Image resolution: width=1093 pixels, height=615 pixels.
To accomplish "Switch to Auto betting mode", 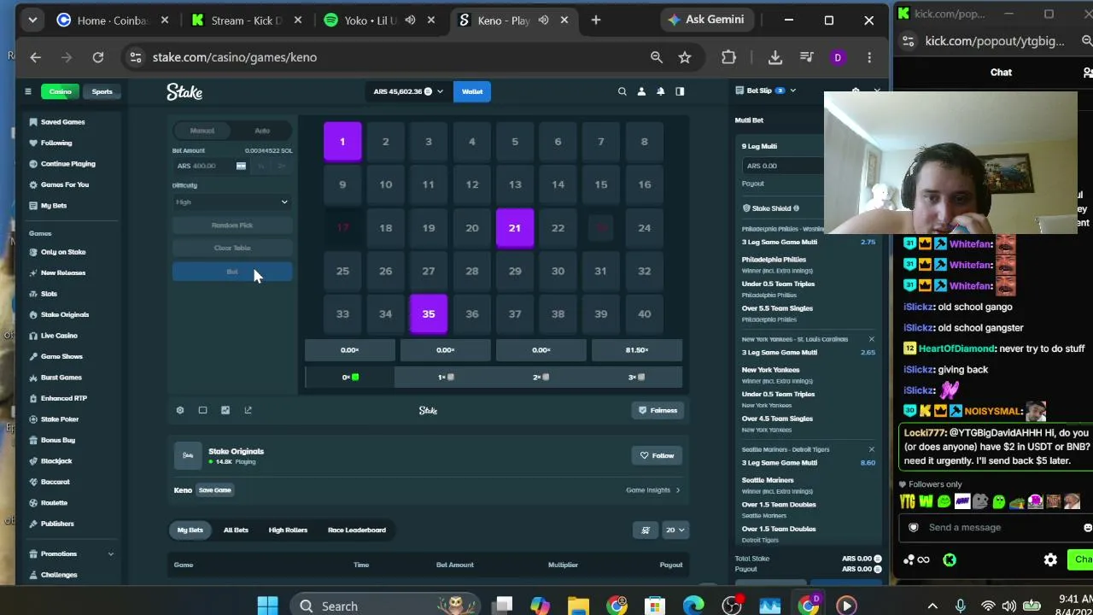I will (262, 131).
